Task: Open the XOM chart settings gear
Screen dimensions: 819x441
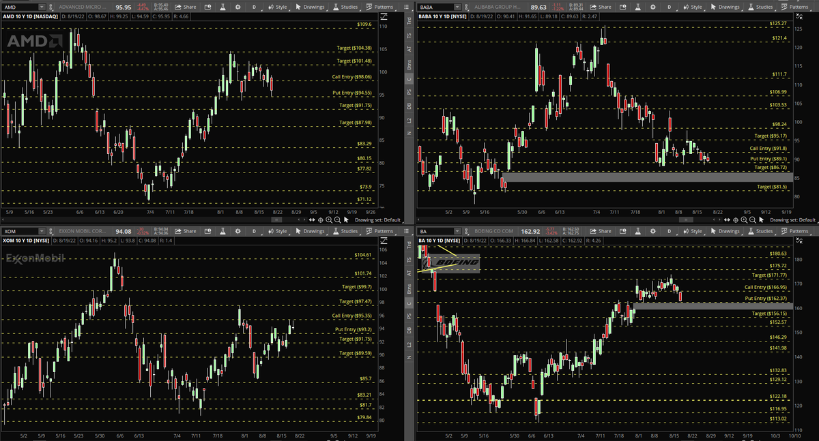Action: point(238,231)
